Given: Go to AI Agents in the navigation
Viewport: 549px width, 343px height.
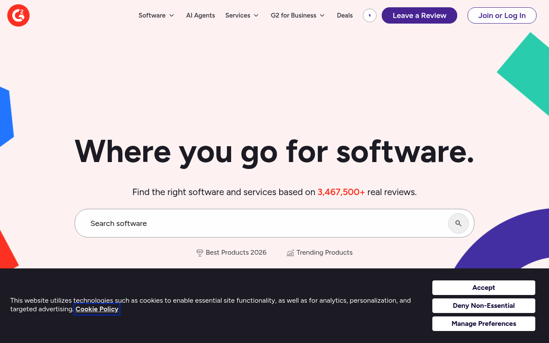Looking at the screenshot, I should click(x=201, y=15).
